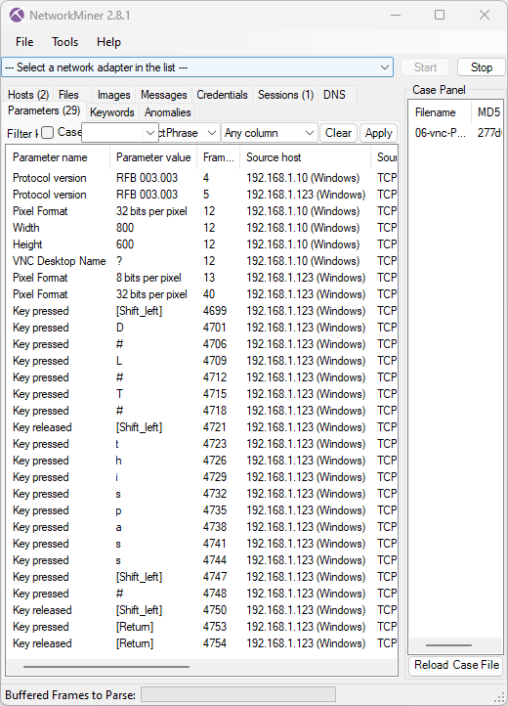Select the Parameters (29) tab
Image resolution: width=508 pixels, height=706 pixels.
click(x=44, y=110)
